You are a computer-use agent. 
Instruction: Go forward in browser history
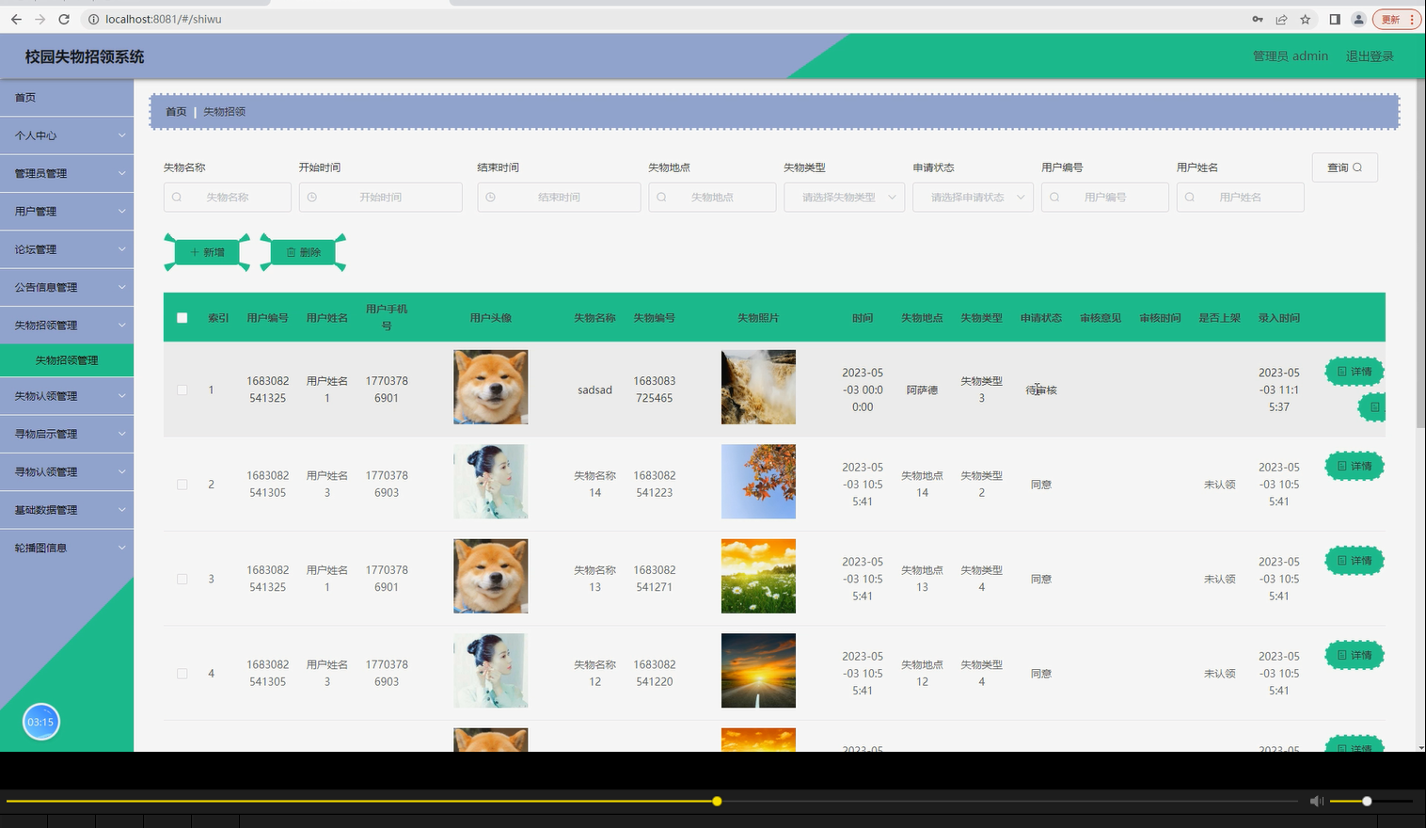pyautogui.click(x=40, y=19)
